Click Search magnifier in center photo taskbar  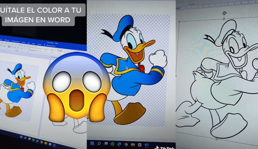point(99,144)
